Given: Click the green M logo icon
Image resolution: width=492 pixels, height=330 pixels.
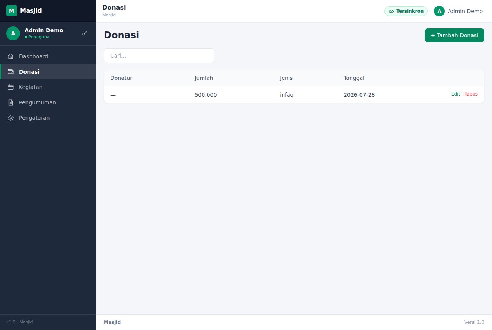Looking at the screenshot, I should [x=12, y=11].
